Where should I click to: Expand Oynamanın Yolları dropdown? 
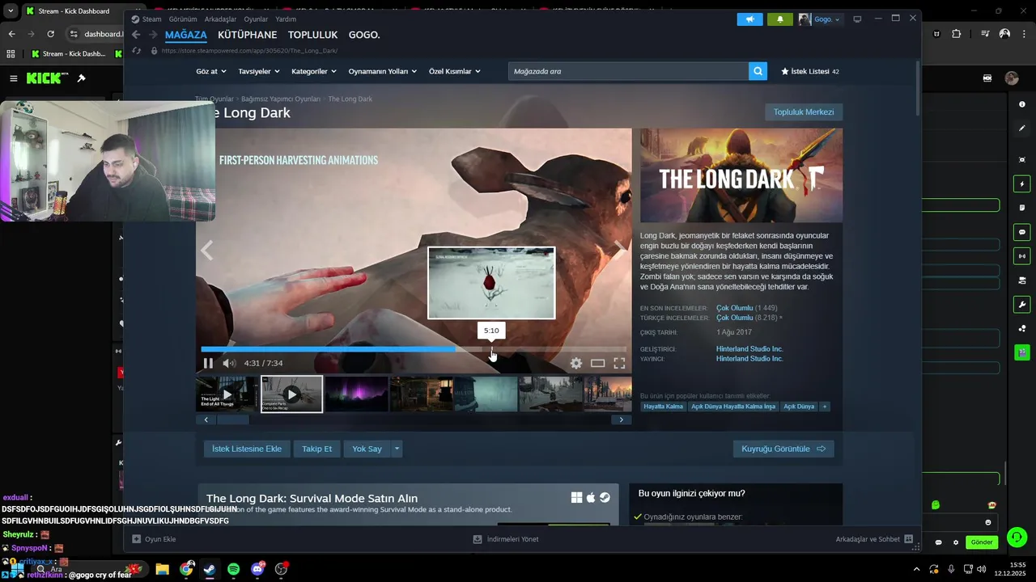click(x=383, y=71)
